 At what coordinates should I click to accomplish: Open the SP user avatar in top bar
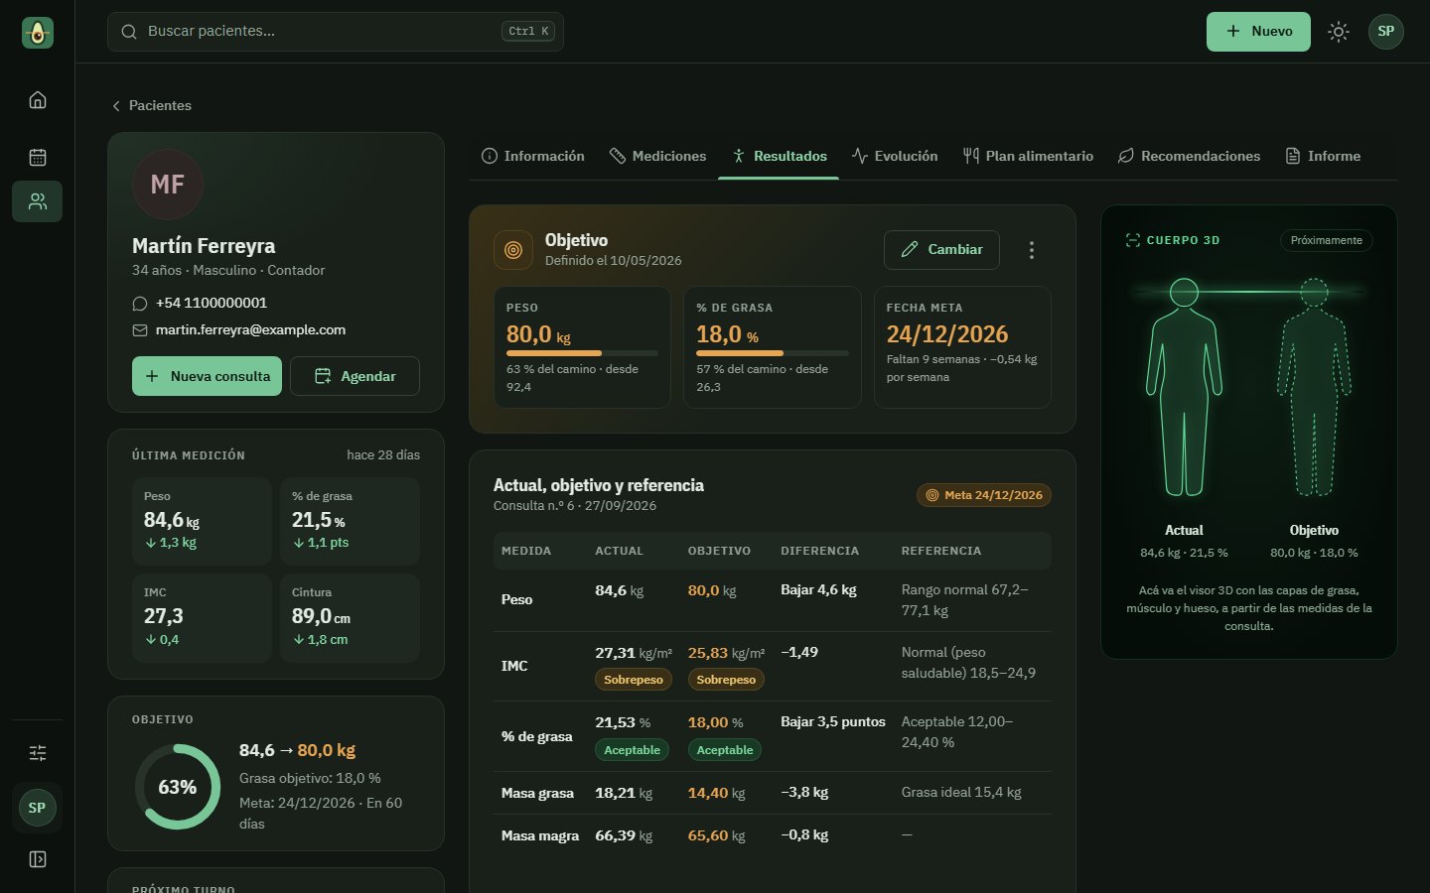[1386, 32]
